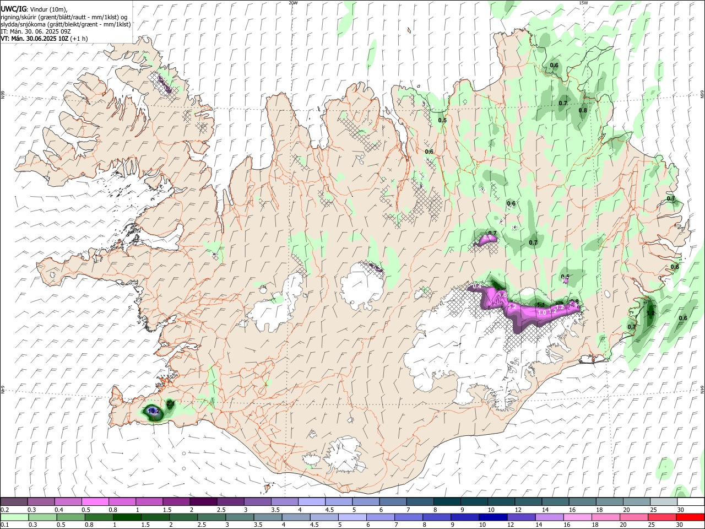This screenshot has height=529, width=705.
Task: Click the "(+1 h)" forecast offset text
Action: (79, 39)
